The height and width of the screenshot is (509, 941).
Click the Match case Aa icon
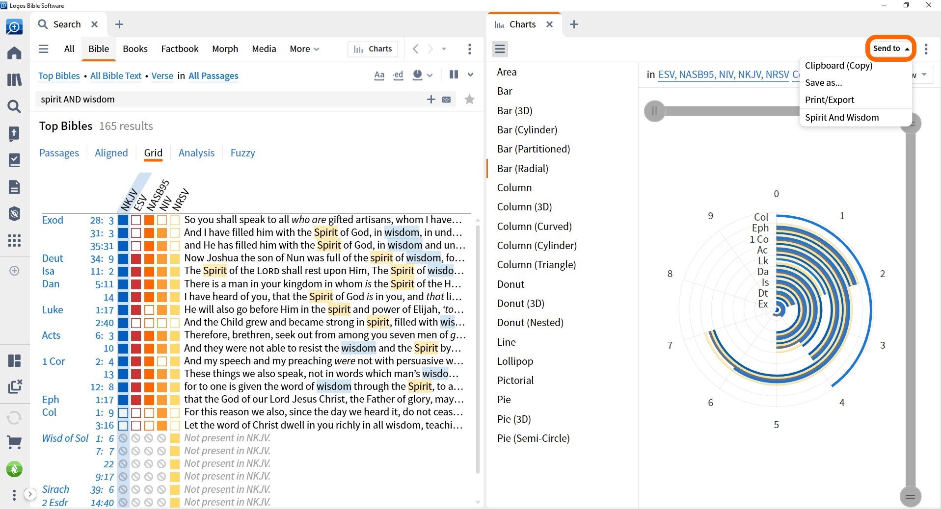point(379,75)
